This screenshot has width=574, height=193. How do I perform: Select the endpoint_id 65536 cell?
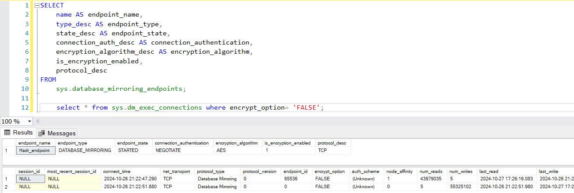pos(297,179)
